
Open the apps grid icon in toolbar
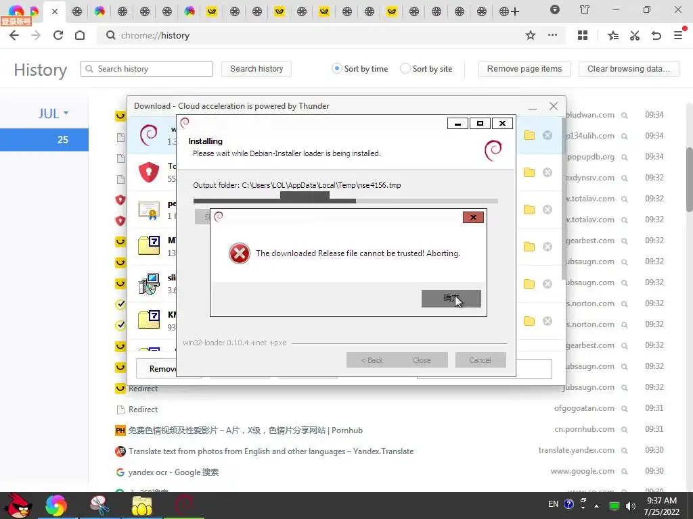coord(583,35)
